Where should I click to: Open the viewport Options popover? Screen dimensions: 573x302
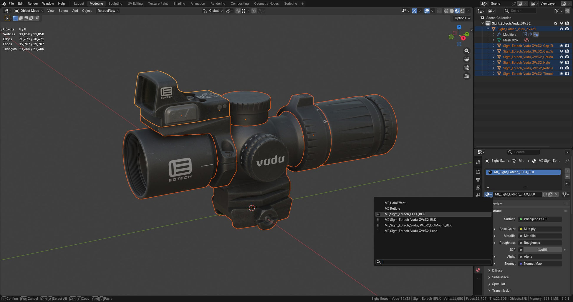pos(462,18)
